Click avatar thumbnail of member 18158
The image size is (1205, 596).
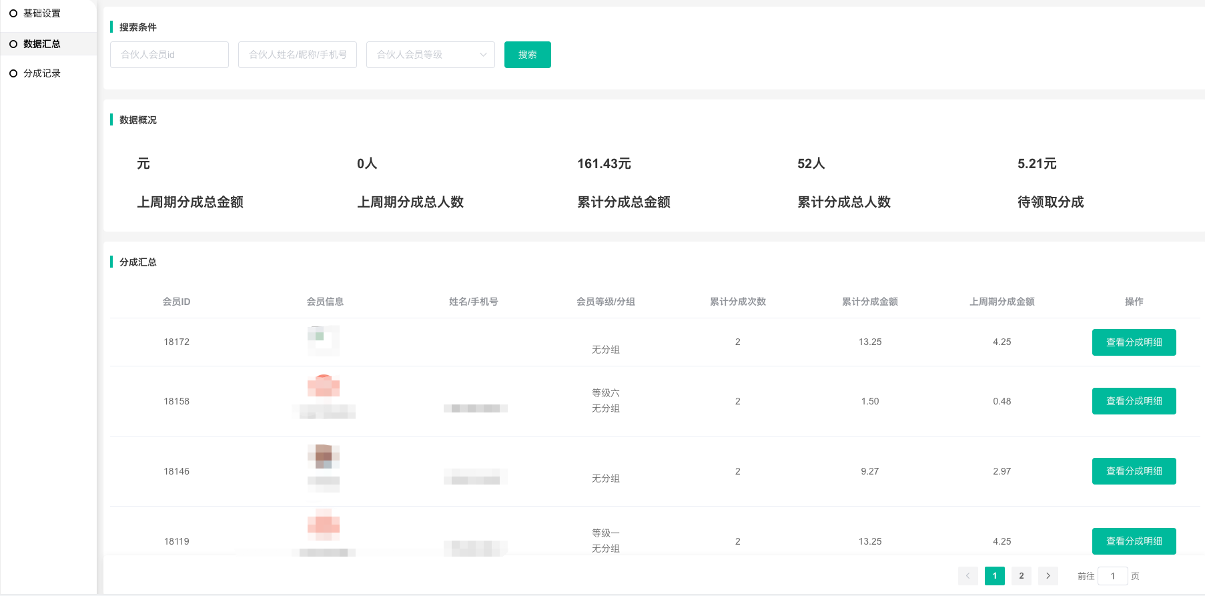[x=324, y=386]
